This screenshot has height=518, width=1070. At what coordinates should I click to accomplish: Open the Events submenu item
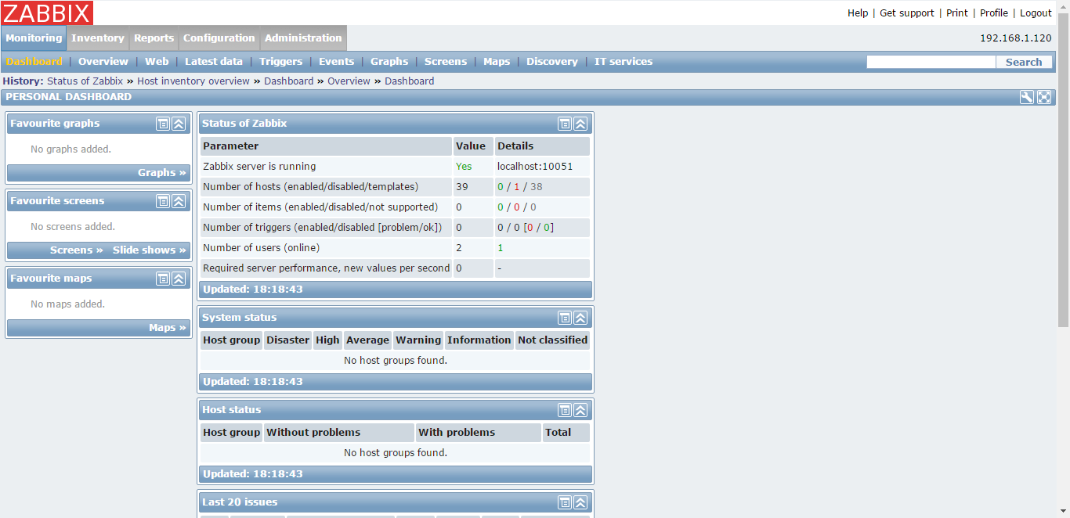[x=337, y=62]
